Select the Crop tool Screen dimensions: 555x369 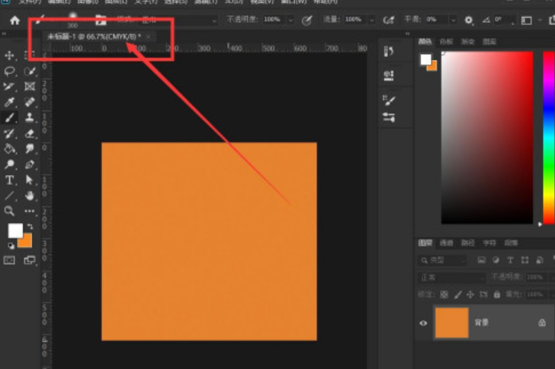(x=9, y=87)
